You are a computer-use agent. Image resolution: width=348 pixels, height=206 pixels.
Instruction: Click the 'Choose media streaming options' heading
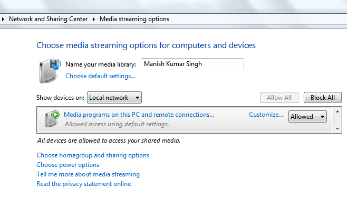click(x=146, y=45)
